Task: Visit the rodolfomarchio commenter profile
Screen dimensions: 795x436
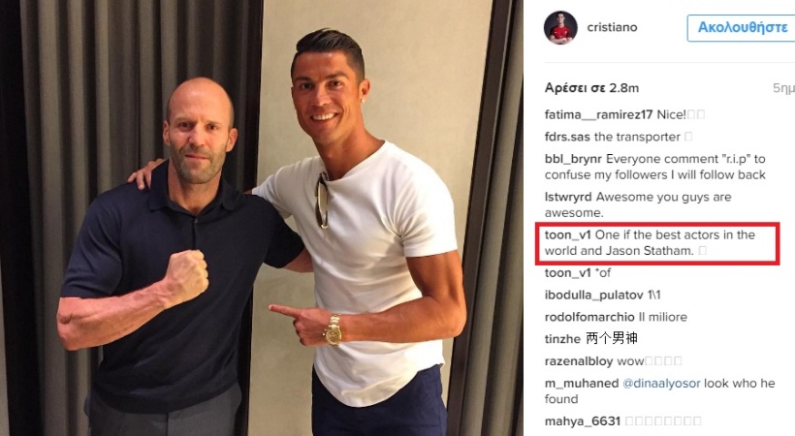Action: tap(589, 318)
